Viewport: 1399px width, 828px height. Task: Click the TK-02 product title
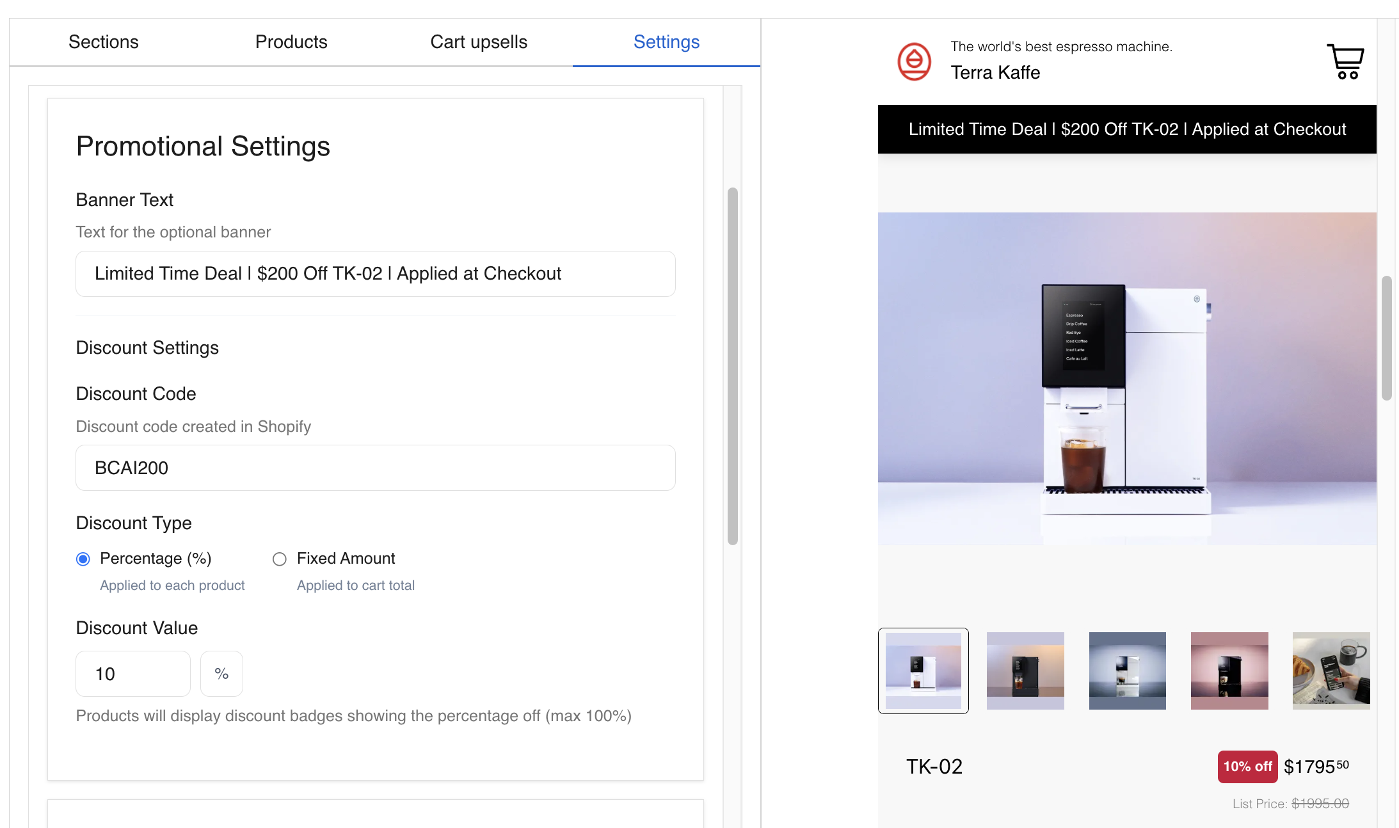point(934,767)
